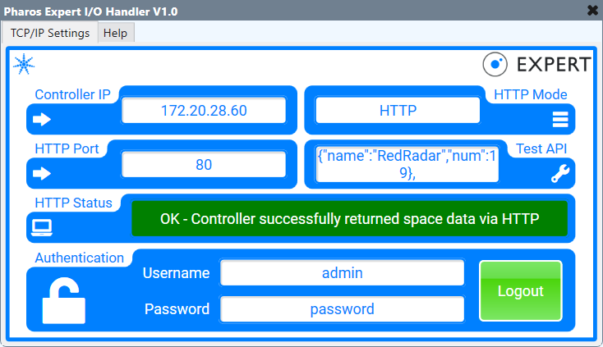603x347 pixels.
Task: Click the green OK status message bar
Action: point(350,219)
